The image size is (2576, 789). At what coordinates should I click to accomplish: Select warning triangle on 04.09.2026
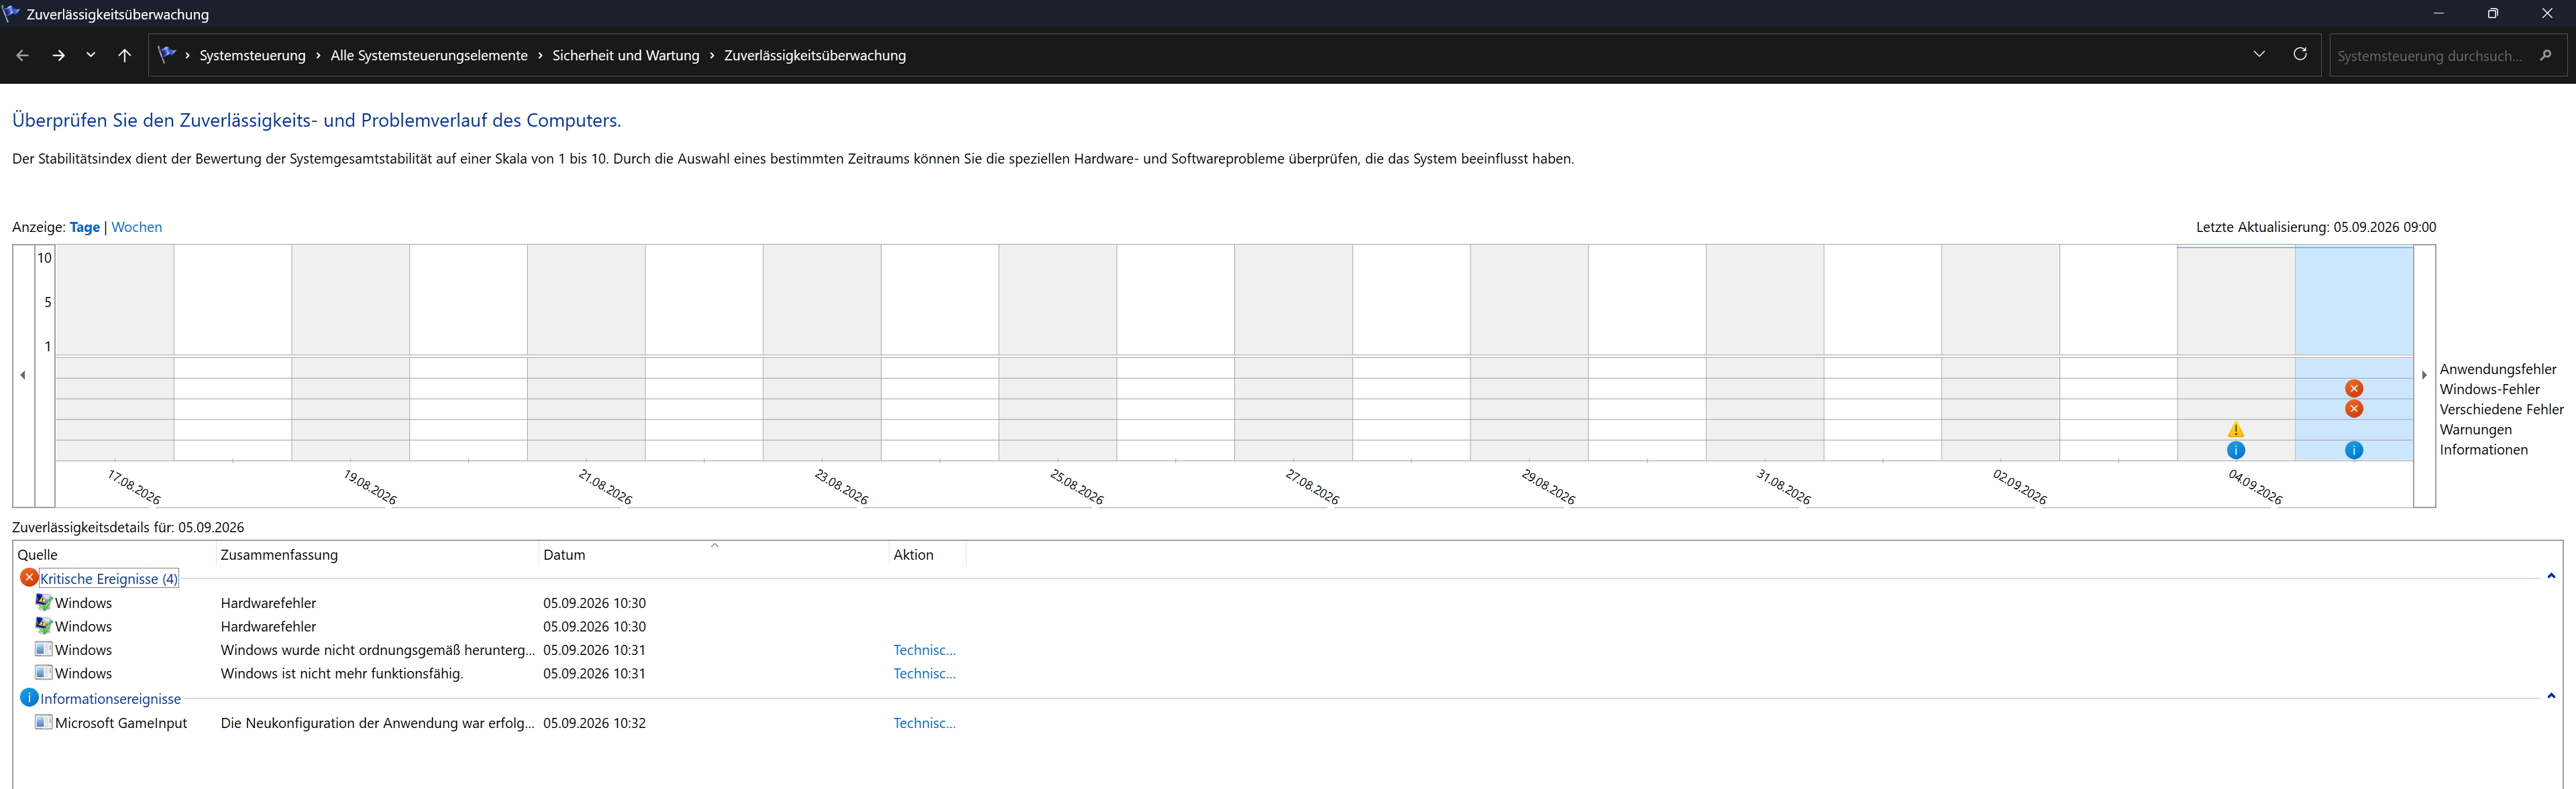tap(2236, 430)
